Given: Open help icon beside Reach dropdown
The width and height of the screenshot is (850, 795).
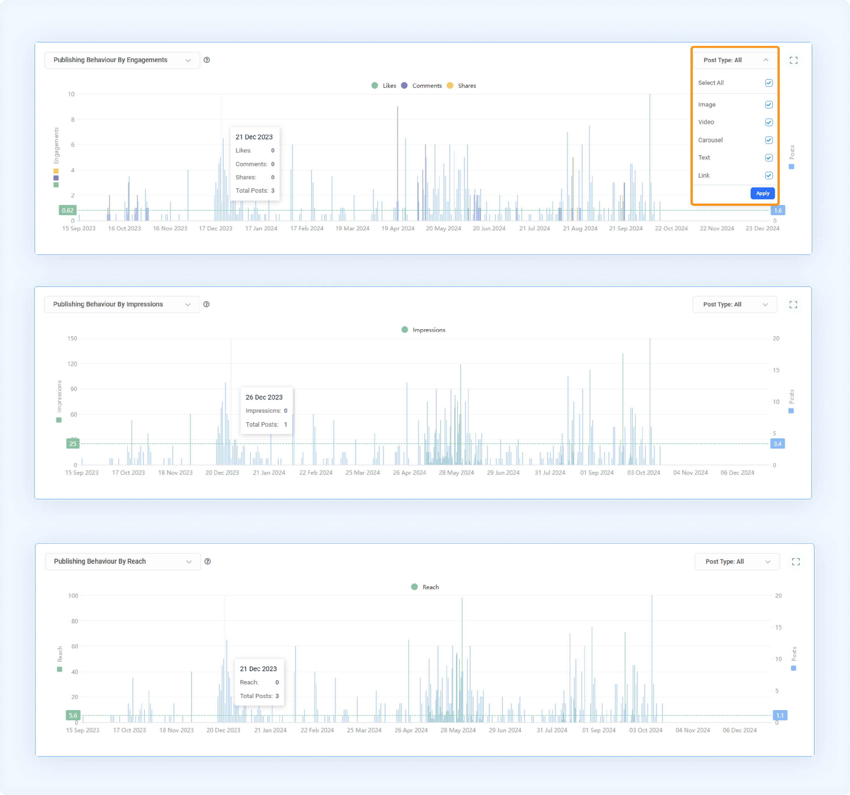Looking at the screenshot, I should (x=208, y=561).
